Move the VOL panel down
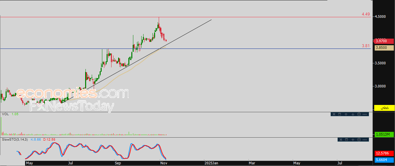Image resolution: width=395 pixels, height=166 pixels. (353, 115)
